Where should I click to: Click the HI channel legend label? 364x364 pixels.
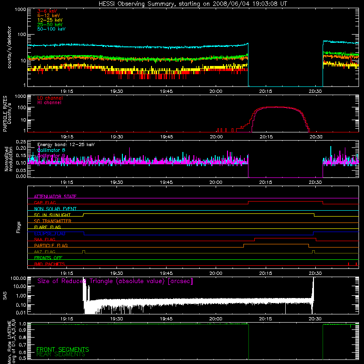49,102
